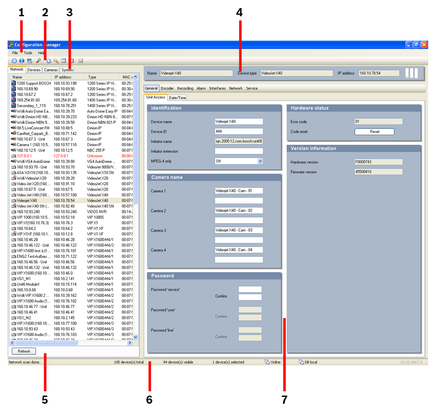
Task: Open the Service tab
Action: tap(251, 88)
